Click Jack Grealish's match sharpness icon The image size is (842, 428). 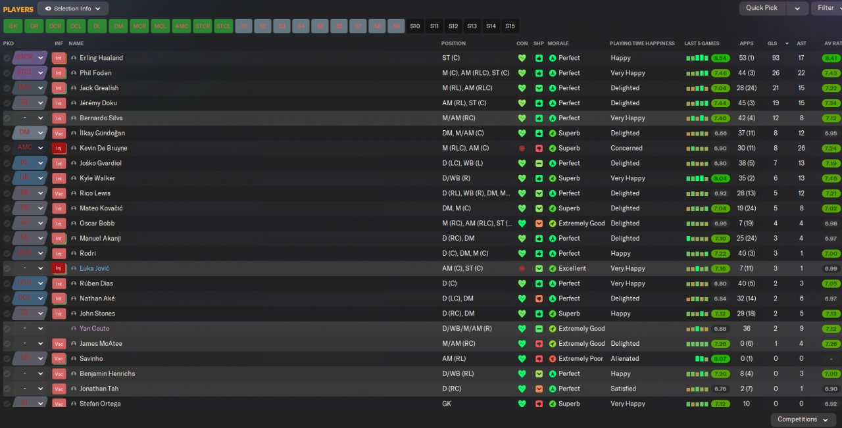pos(539,88)
